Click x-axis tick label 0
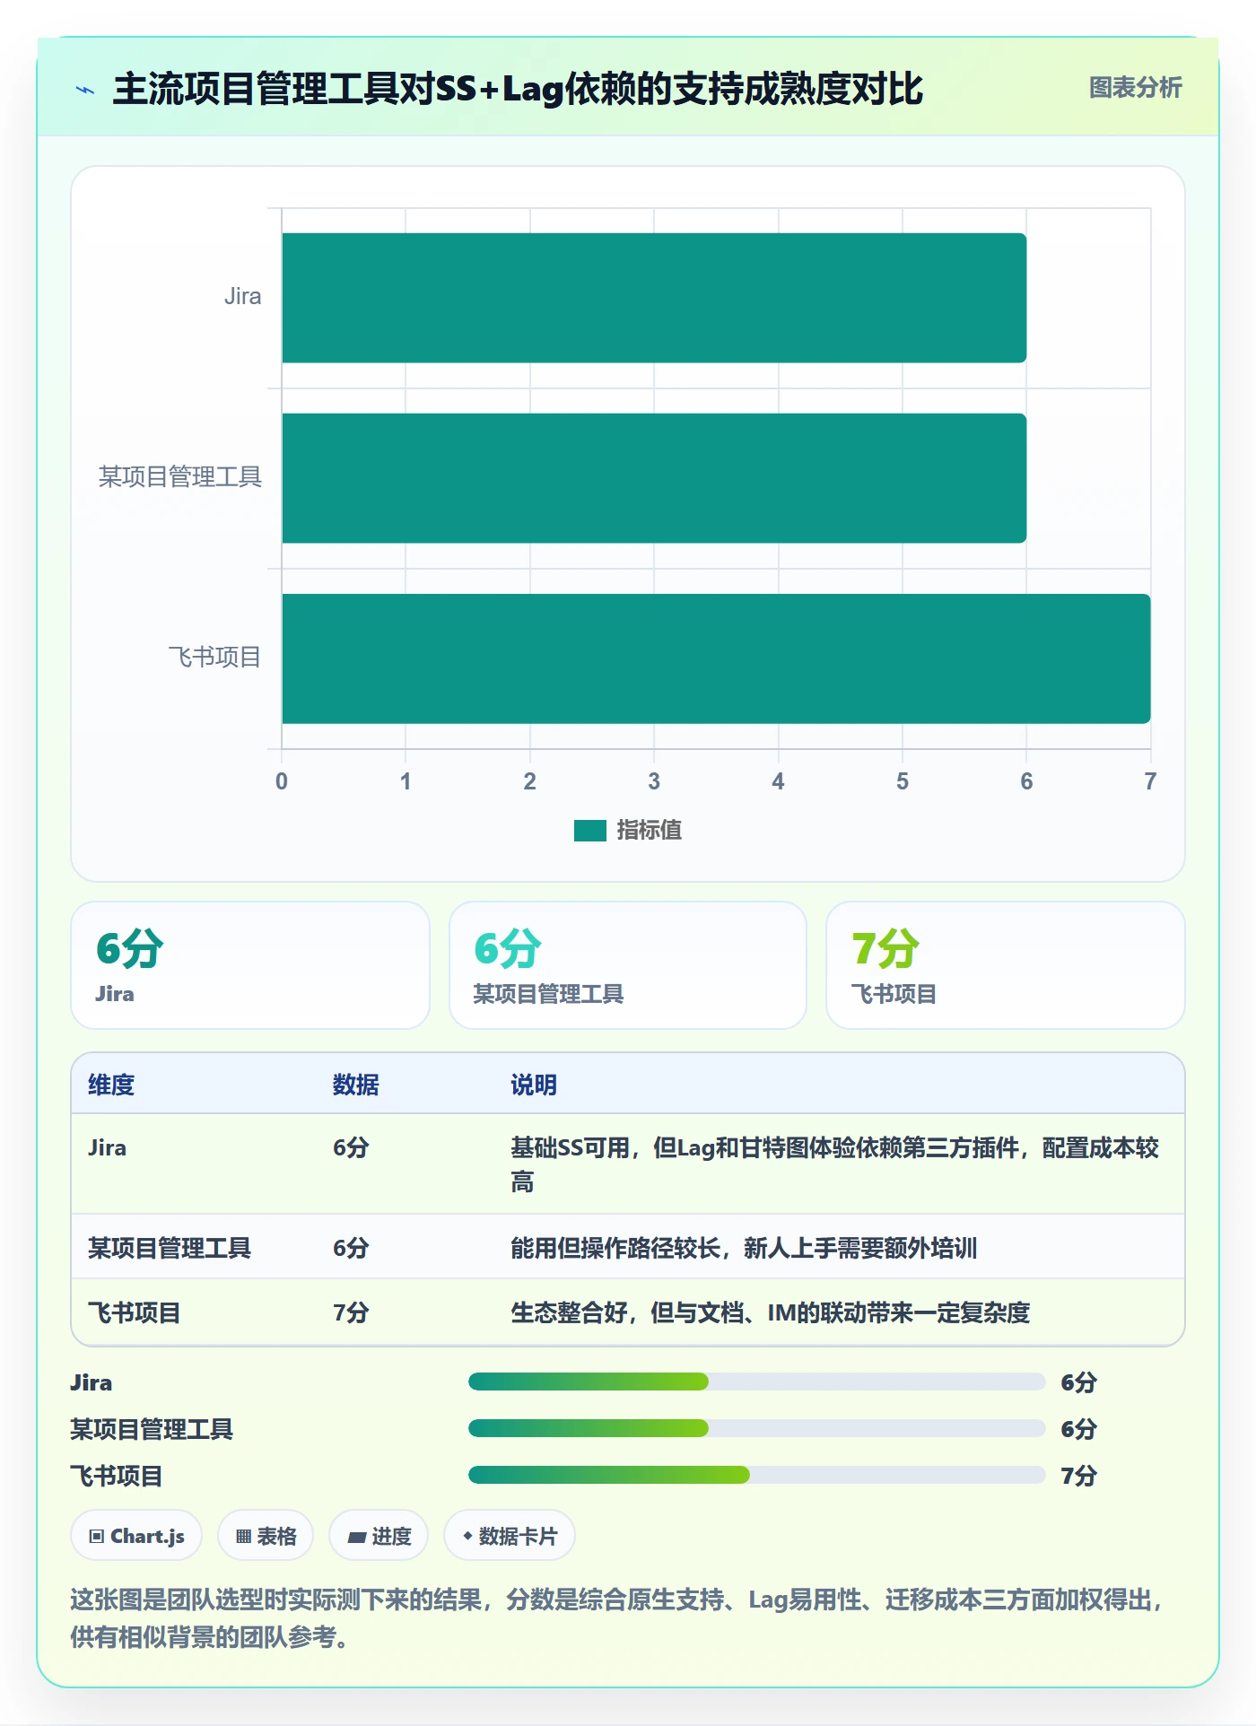The image size is (1256, 1726). pos(282,781)
